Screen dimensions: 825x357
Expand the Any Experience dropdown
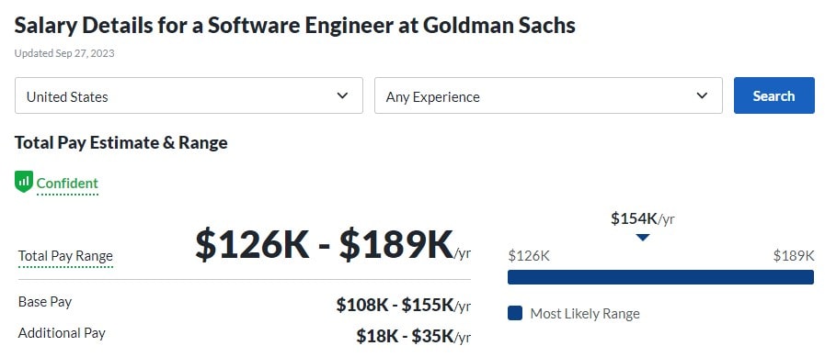(x=548, y=95)
